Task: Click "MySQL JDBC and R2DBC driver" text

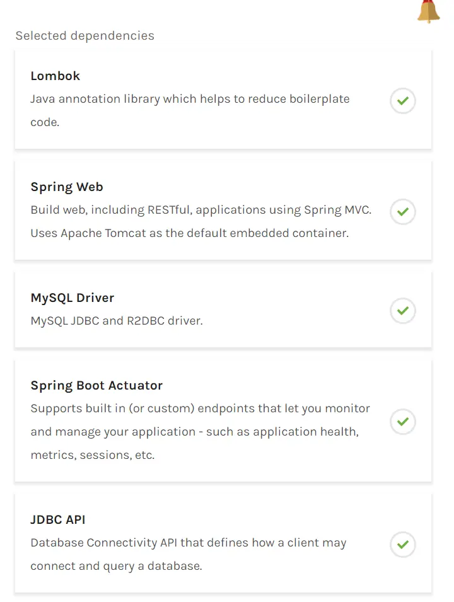Action: [x=117, y=321]
